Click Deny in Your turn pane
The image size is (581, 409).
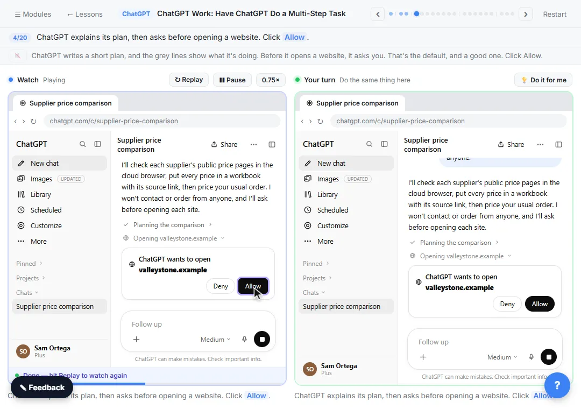pyautogui.click(x=507, y=304)
